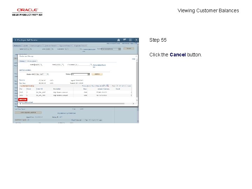
Task: Switch to the History Chart tab
Action: 31,61
